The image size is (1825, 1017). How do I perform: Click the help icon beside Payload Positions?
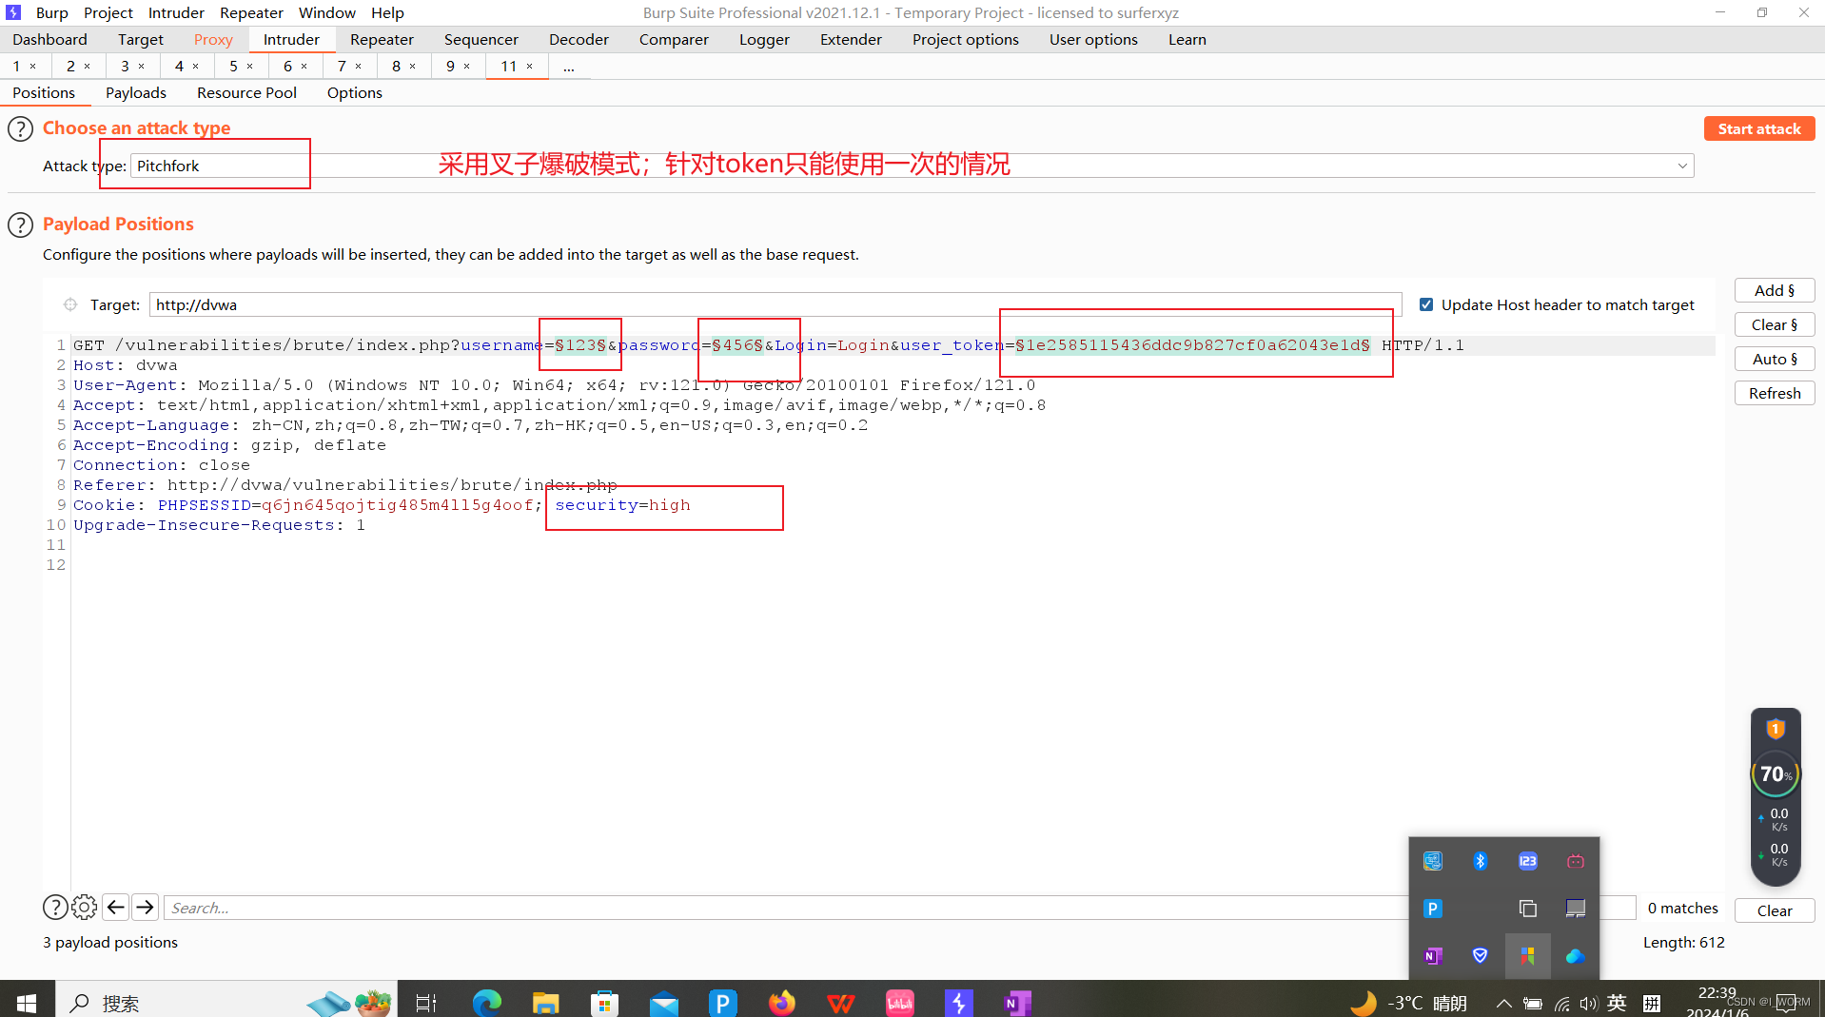pyautogui.click(x=20, y=225)
